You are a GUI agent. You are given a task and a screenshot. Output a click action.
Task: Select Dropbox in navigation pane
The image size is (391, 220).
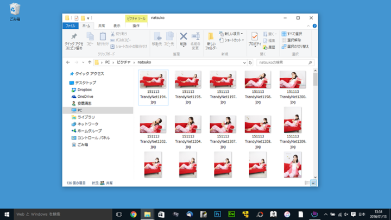[81, 90]
